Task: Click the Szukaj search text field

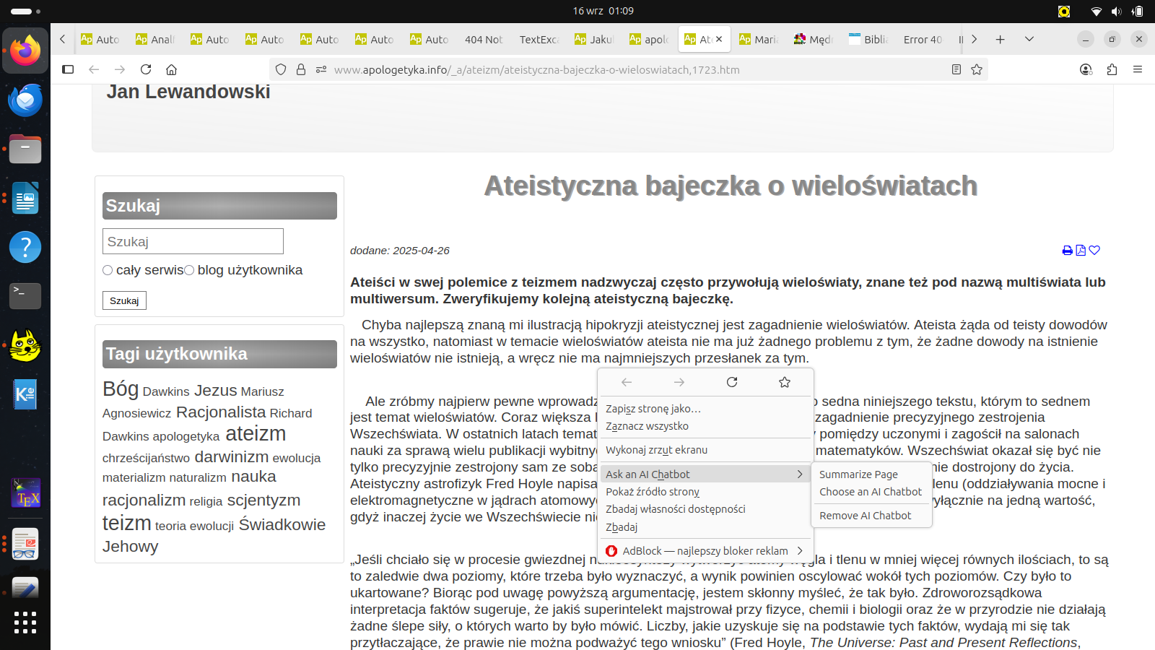Action: click(x=193, y=241)
